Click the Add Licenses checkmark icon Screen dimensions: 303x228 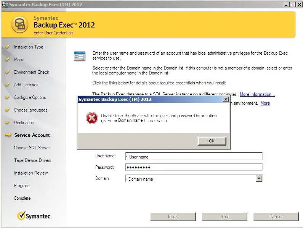7,85
